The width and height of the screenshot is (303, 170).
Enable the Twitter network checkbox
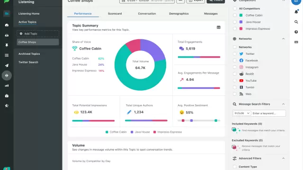[235, 54]
